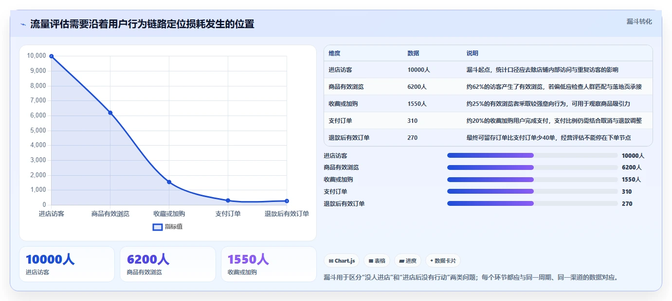Click the 漏斗转化 tag in the header

click(639, 21)
